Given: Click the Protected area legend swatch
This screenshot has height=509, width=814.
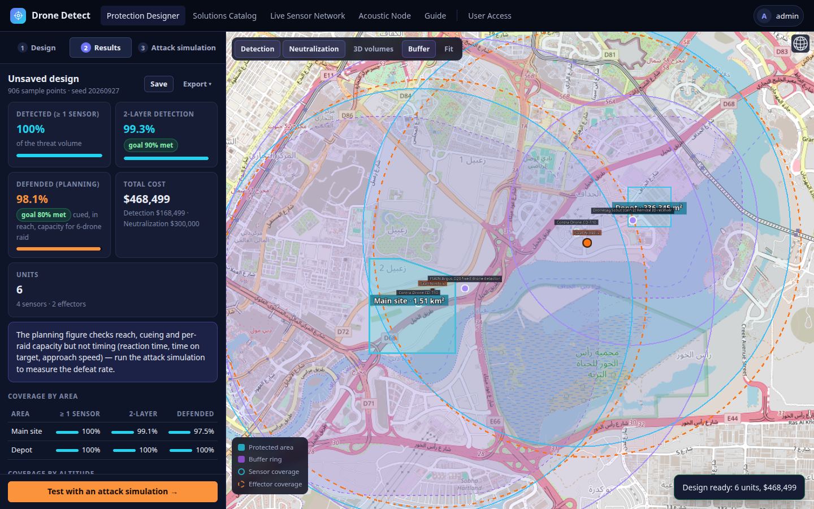Looking at the screenshot, I should [241, 447].
